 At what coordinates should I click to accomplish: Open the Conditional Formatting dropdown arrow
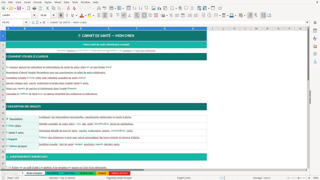[245, 15]
